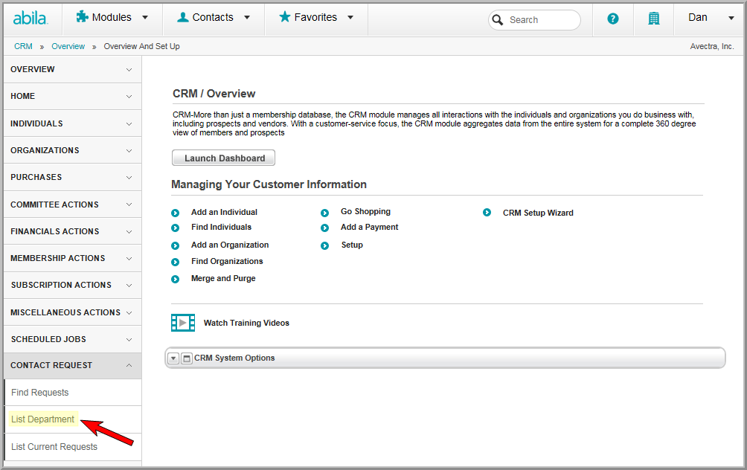This screenshot has height=470, width=747.
Task: Click arrow icon beside Setup
Action: (x=325, y=245)
